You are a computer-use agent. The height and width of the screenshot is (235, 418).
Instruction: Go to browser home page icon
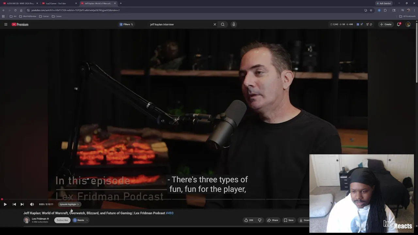click(x=21, y=10)
